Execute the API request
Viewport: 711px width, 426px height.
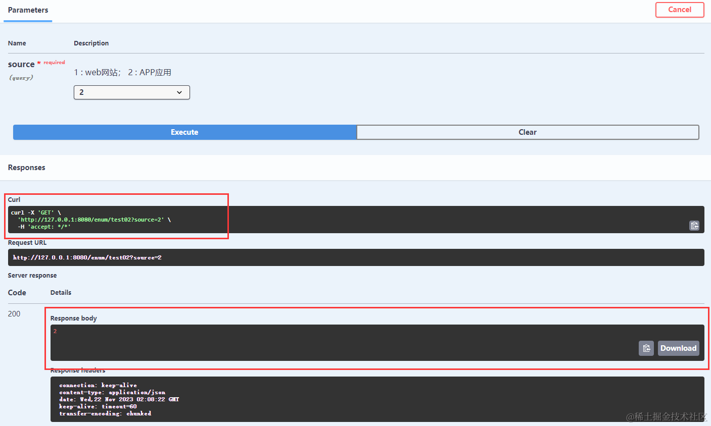(x=184, y=132)
